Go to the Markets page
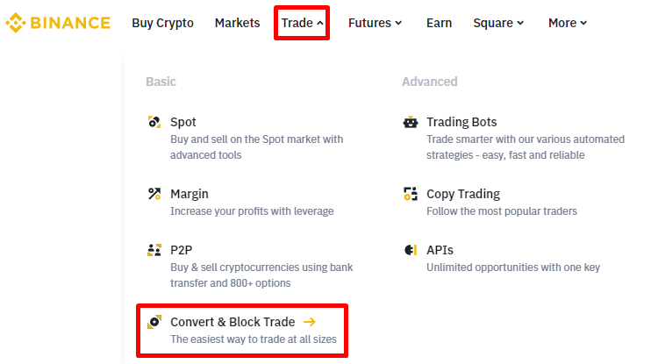 [237, 23]
